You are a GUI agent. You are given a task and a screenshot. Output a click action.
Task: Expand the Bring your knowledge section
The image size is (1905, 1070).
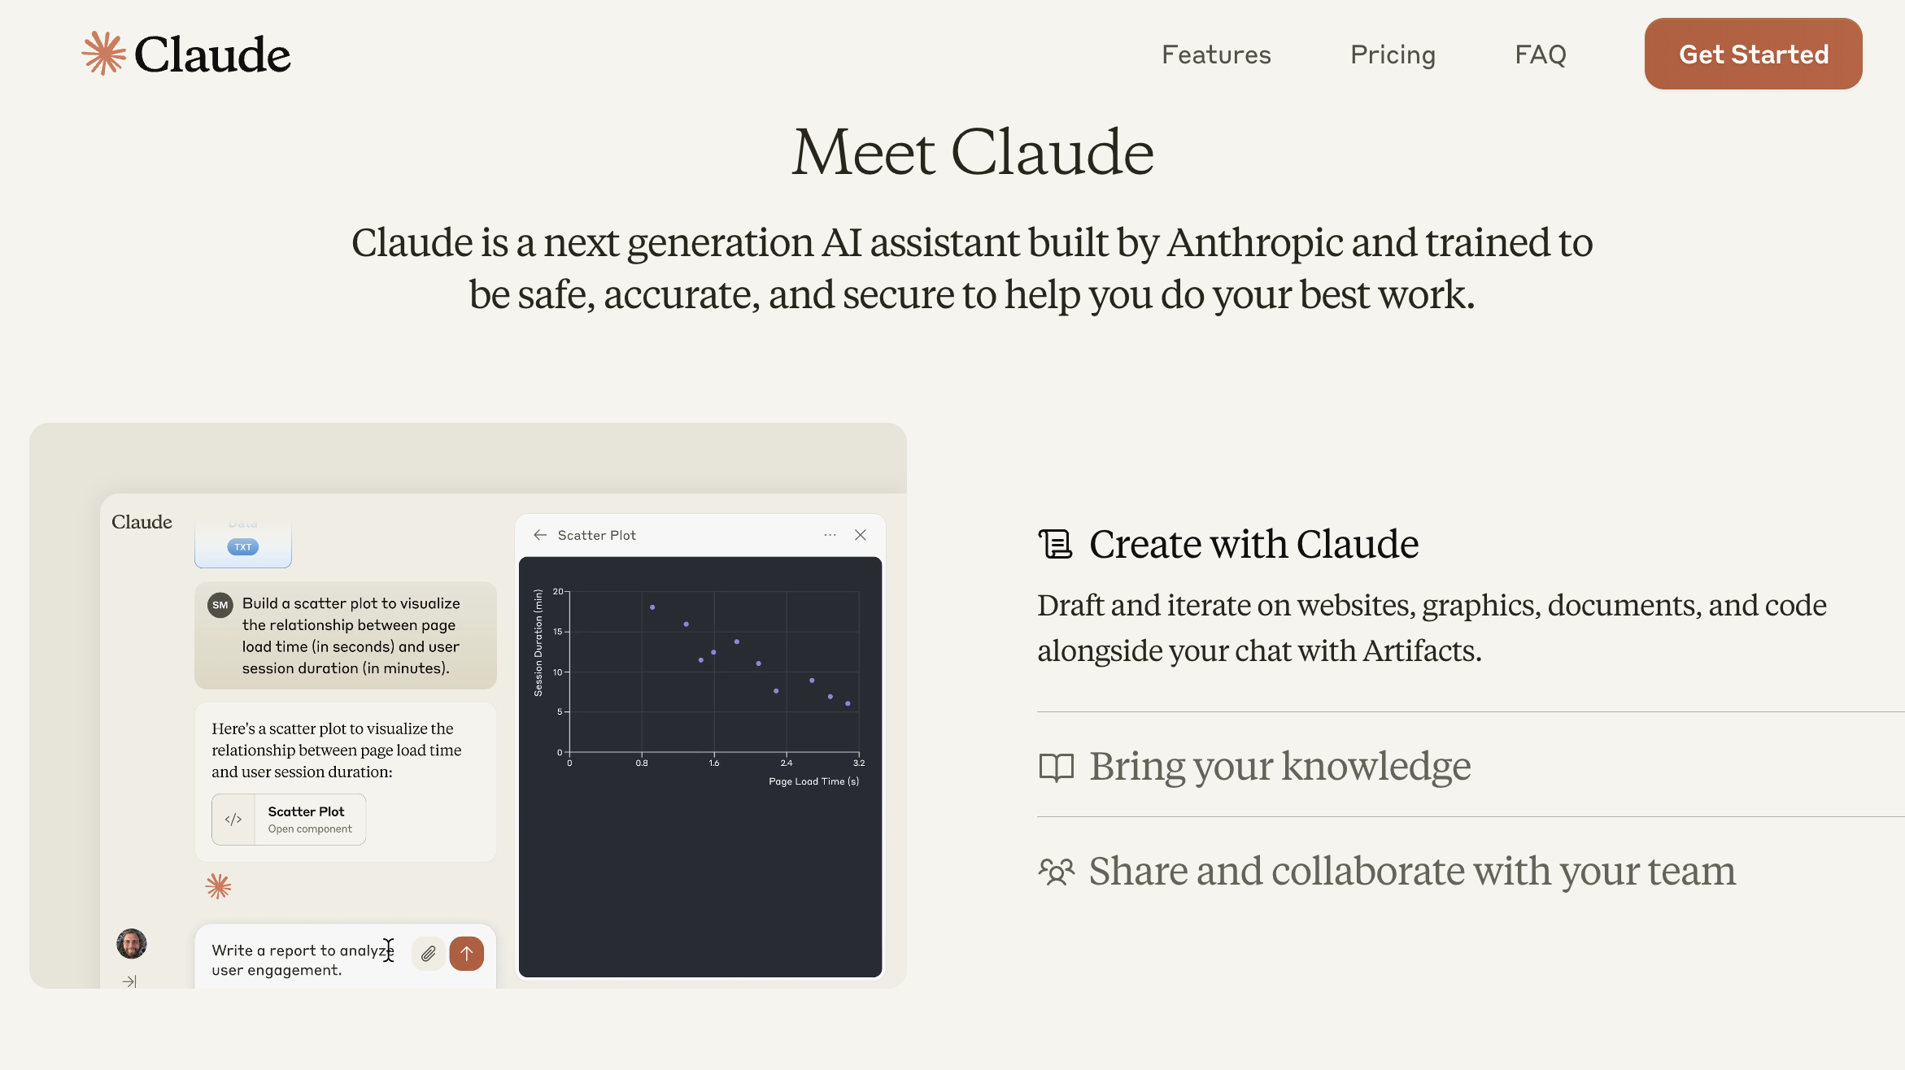coord(1279,765)
